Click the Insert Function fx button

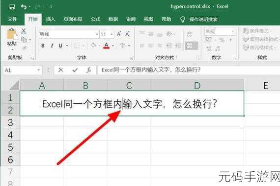coord(89,70)
